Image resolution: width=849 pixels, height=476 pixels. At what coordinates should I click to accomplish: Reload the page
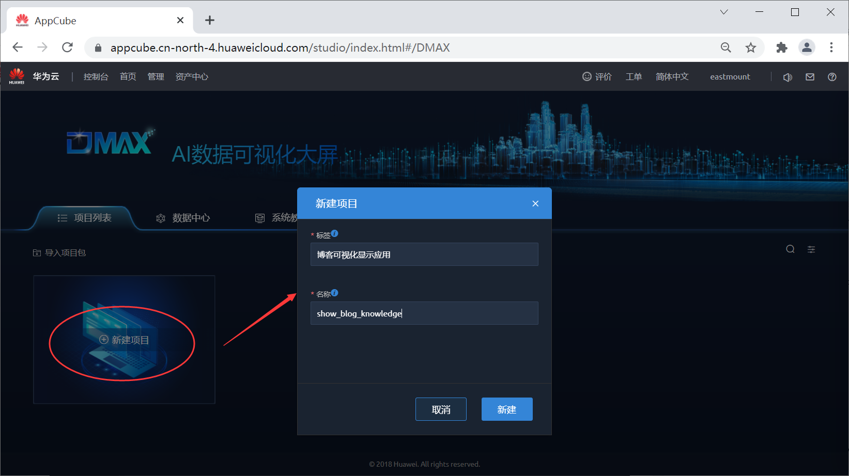point(67,47)
